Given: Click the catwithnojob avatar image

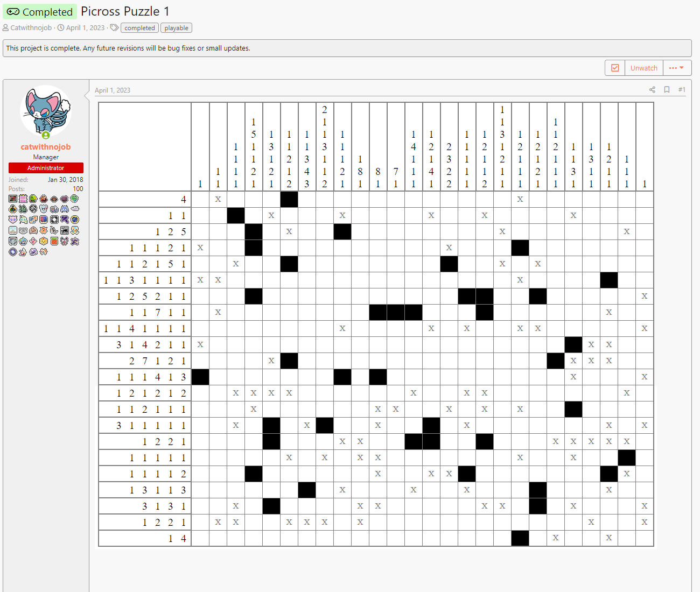Looking at the screenshot, I should pos(46,111).
